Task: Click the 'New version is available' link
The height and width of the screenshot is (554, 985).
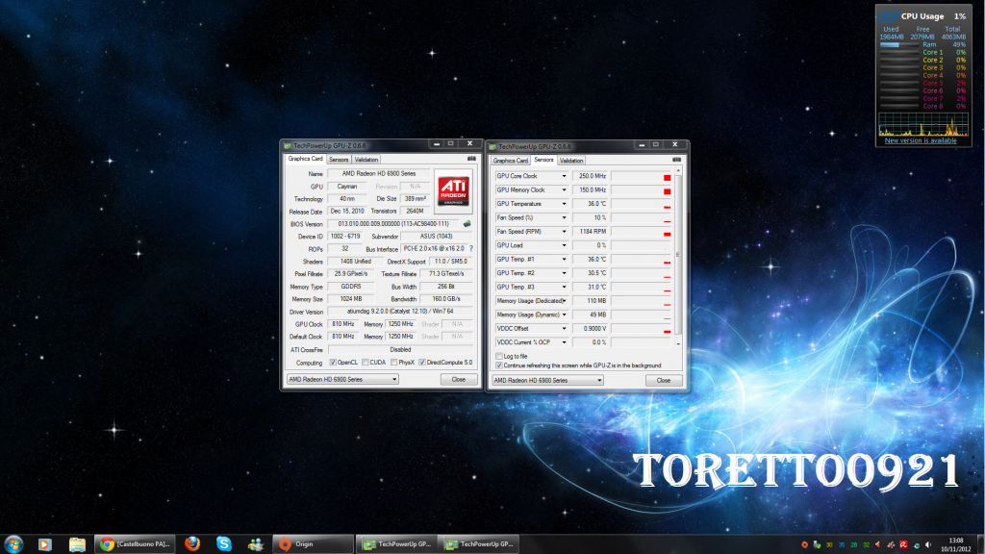Action: pos(921,140)
